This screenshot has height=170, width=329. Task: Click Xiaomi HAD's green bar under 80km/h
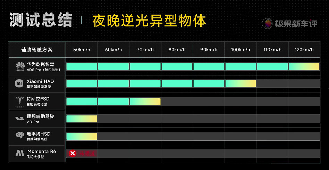click(x=177, y=83)
